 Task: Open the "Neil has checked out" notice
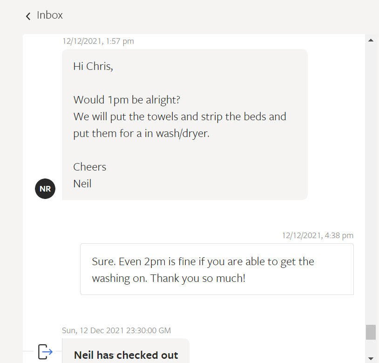pyautogui.click(x=126, y=355)
